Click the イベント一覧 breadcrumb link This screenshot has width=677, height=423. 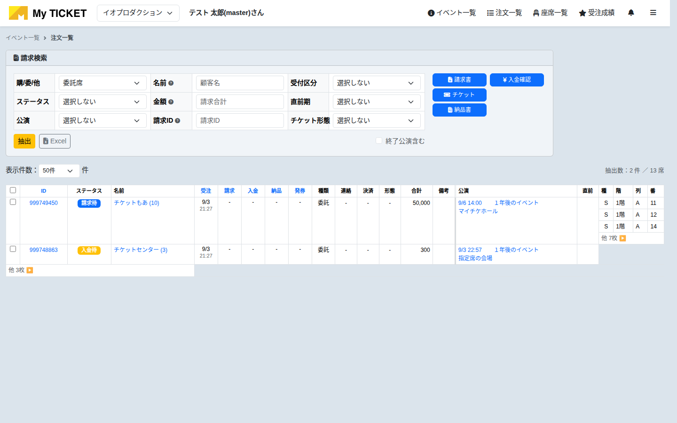pos(23,38)
